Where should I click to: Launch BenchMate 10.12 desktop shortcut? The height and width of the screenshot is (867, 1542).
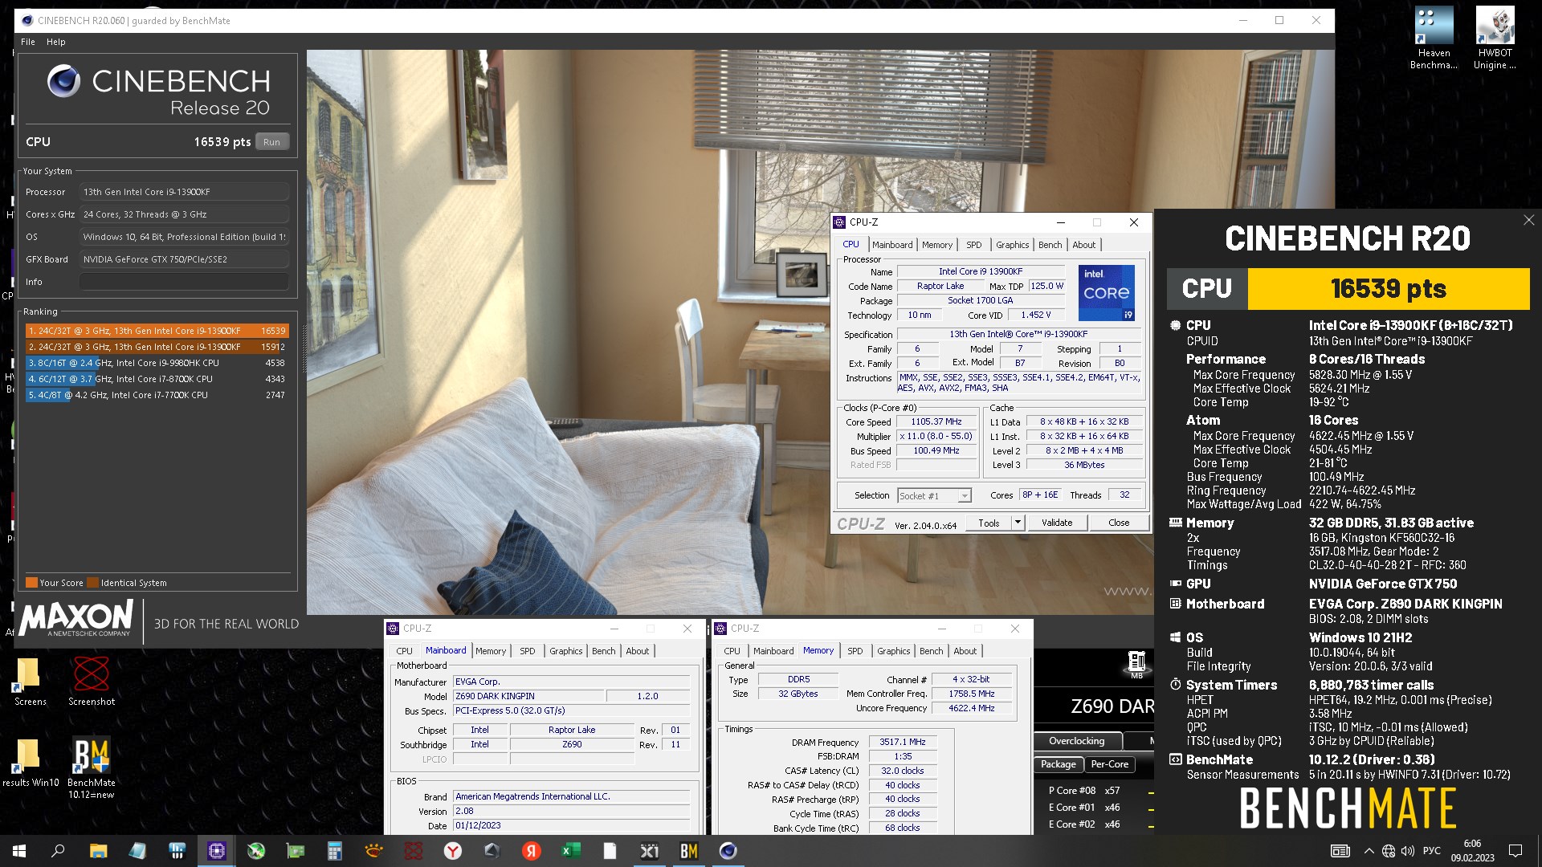click(92, 767)
